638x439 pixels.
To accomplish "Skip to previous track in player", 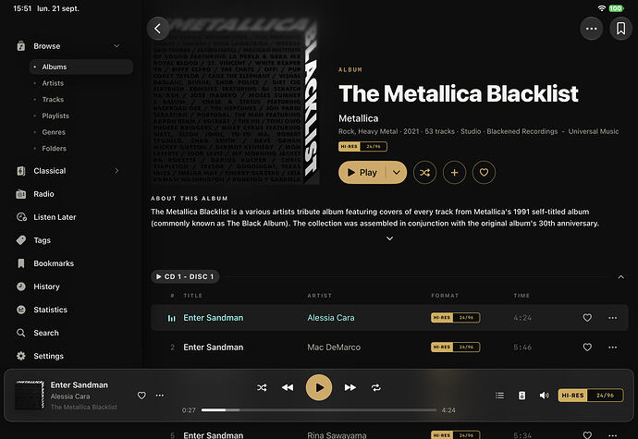I will pos(288,388).
